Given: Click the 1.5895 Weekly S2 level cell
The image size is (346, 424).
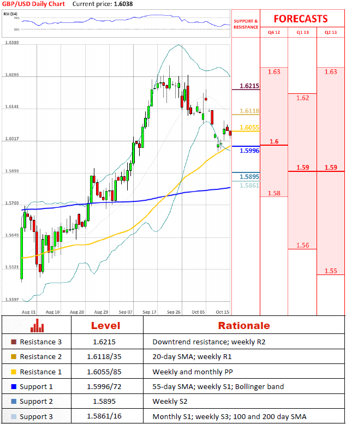Looking at the screenshot, I should [106, 402].
